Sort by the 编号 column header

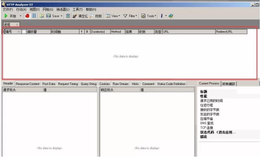coord(13,32)
